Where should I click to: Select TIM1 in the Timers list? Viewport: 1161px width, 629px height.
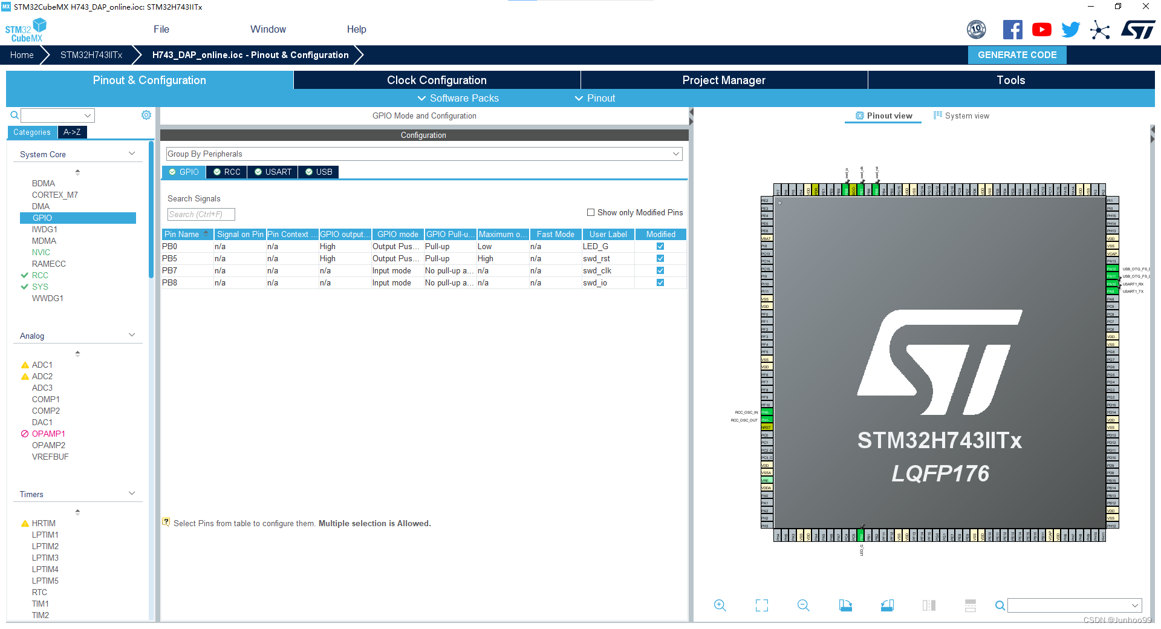41,604
